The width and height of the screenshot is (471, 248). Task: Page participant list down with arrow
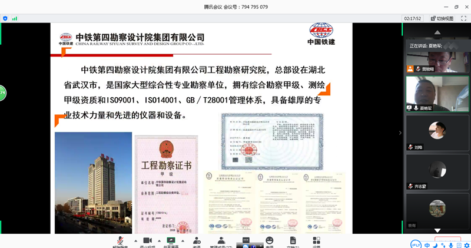(437, 230)
